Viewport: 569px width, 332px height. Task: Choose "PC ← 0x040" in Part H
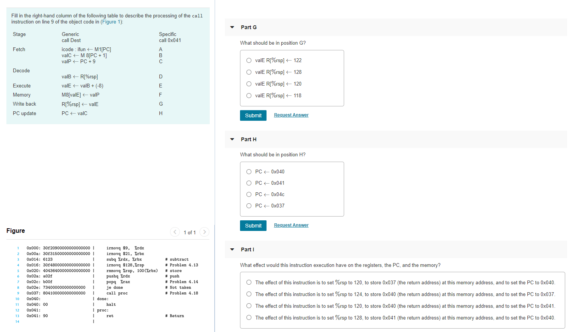[x=249, y=171]
